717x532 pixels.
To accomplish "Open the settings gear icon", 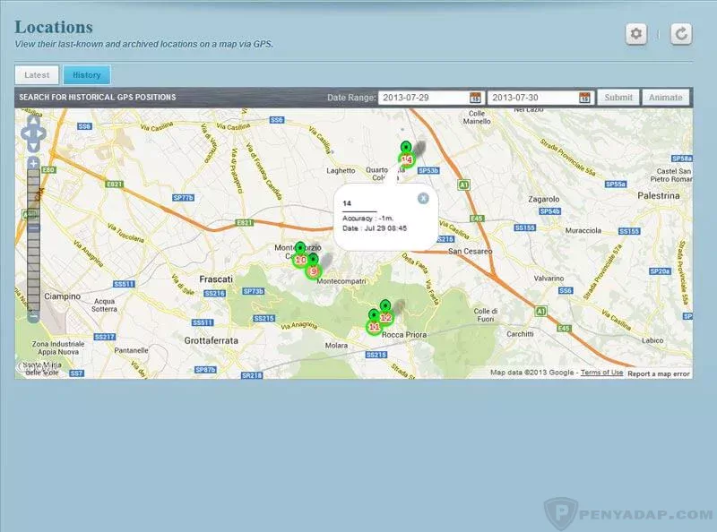I will click(x=636, y=34).
